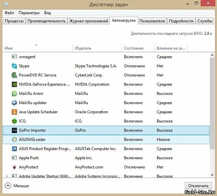
Task: Click Отключено status in the Skype row
Action: pos(135,66)
